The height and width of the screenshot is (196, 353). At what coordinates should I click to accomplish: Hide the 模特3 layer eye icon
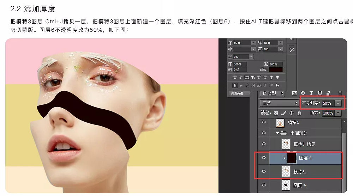(264, 171)
